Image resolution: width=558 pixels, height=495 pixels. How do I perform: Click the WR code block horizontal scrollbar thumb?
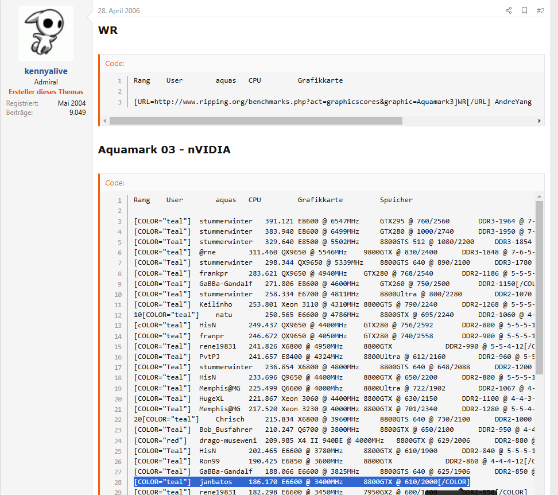pos(256,121)
